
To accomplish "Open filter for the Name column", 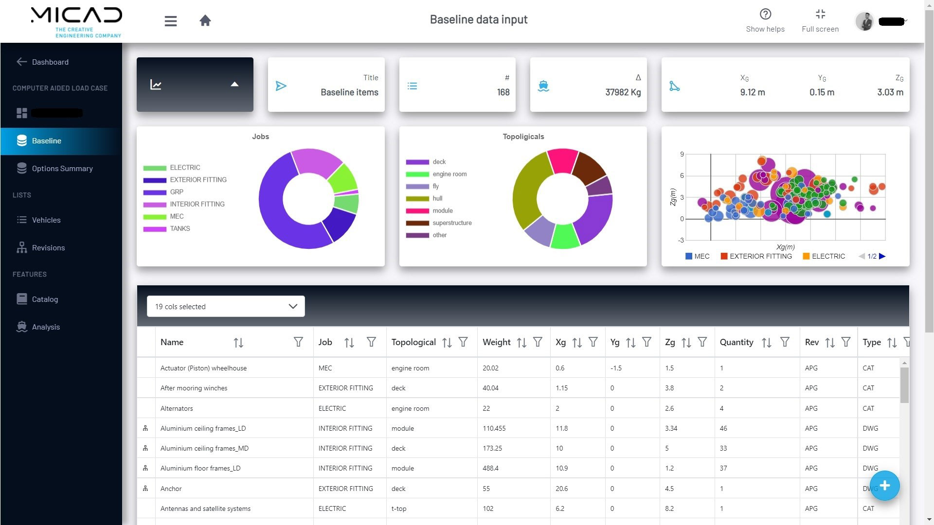I will click(298, 342).
